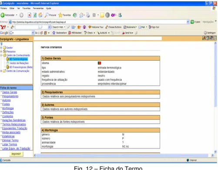This screenshot has height=170, width=218.
Task: Open the Bookmarks item in the Yahoo toolbar
Action: (x=130, y=27)
